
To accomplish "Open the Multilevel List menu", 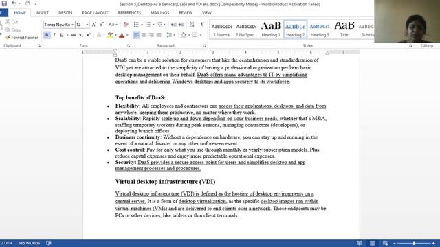I will click(x=160, y=25).
